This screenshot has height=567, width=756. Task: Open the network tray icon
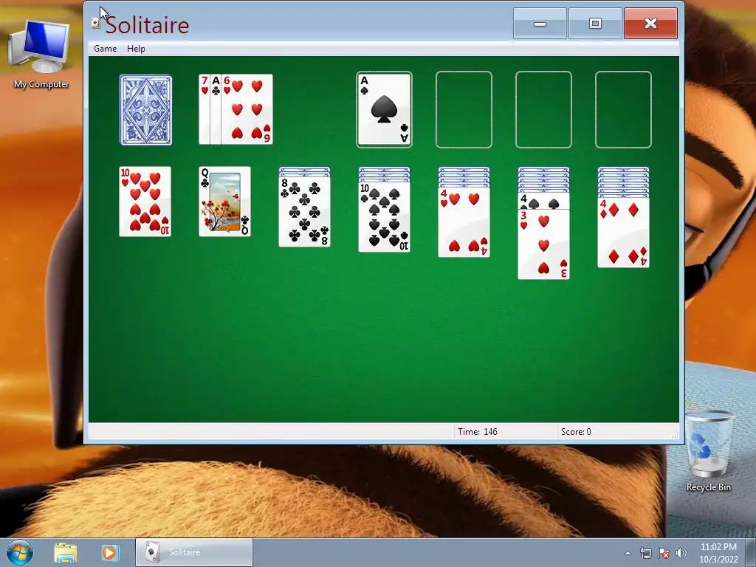645,553
